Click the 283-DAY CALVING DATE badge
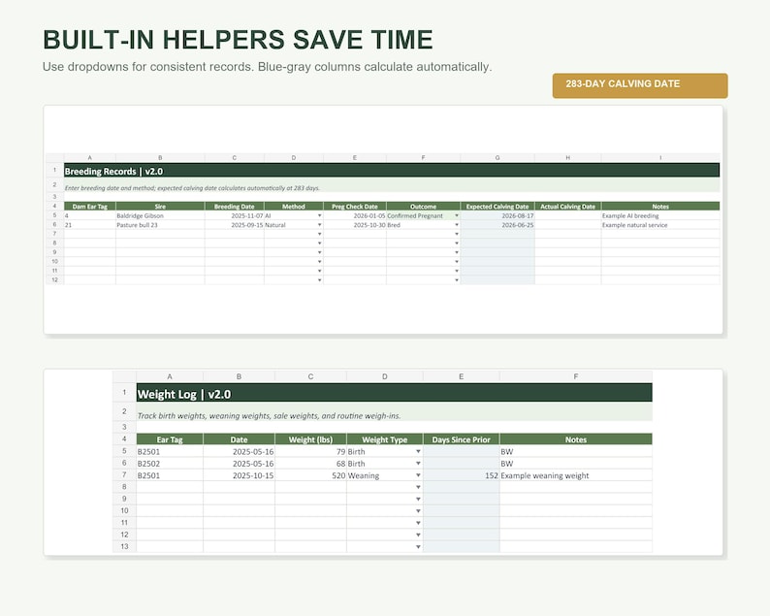The width and height of the screenshot is (770, 616). [x=640, y=85]
